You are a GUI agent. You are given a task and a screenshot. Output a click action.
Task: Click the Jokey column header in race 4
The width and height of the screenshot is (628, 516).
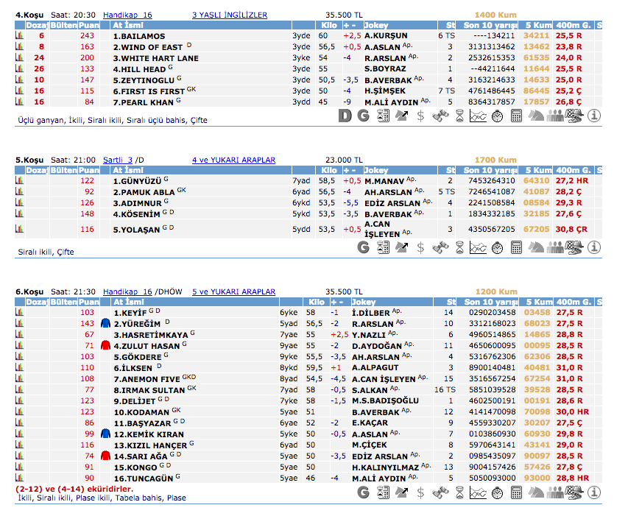click(x=375, y=25)
